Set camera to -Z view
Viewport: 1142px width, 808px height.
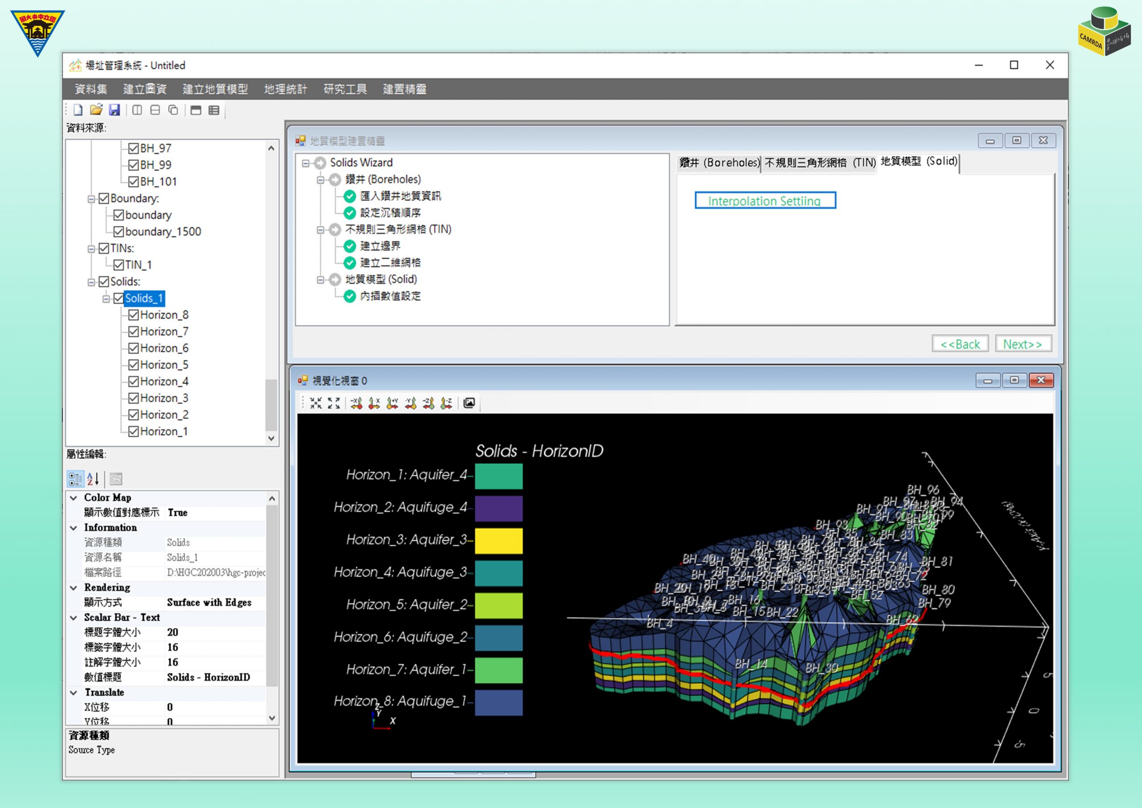[x=428, y=403]
